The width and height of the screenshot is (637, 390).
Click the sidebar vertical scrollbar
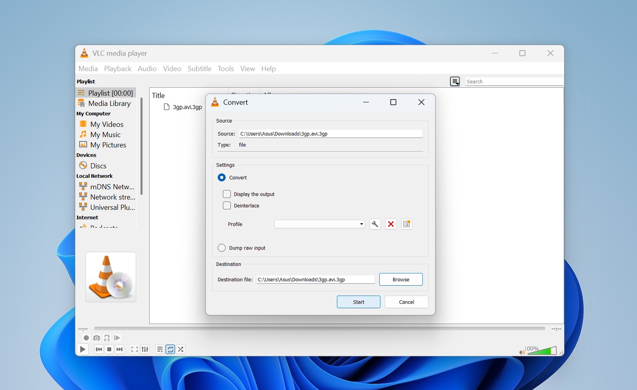click(x=141, y=146)
